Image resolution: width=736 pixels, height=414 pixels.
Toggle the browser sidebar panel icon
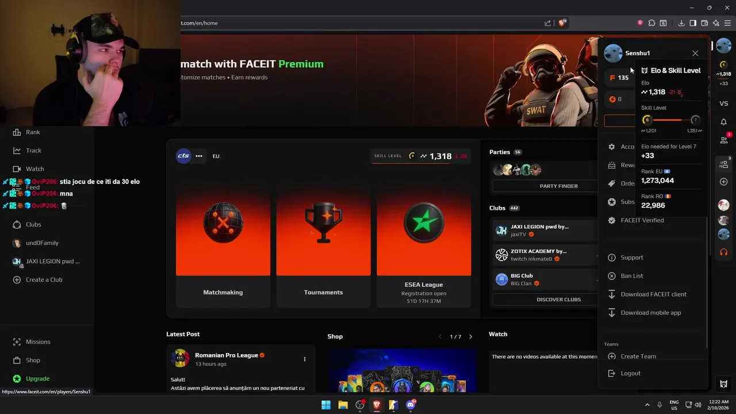[x=693, y=23]
